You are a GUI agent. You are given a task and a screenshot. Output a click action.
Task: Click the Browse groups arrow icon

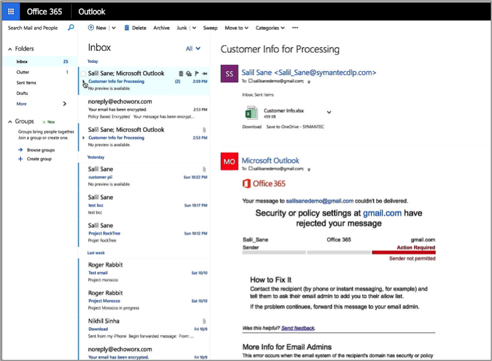click(x=20, y=150)
